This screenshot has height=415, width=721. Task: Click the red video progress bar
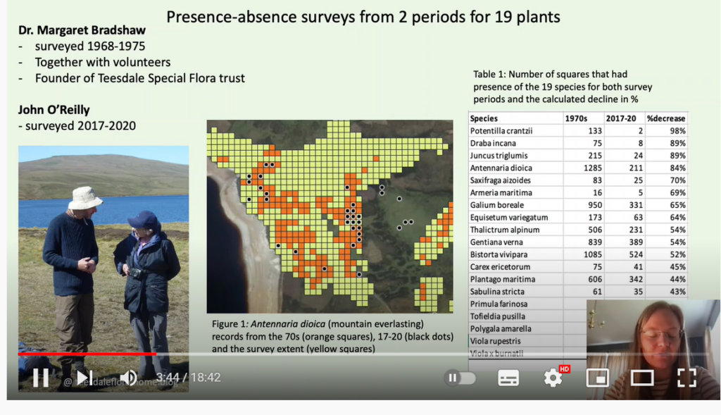pos(84,354)
